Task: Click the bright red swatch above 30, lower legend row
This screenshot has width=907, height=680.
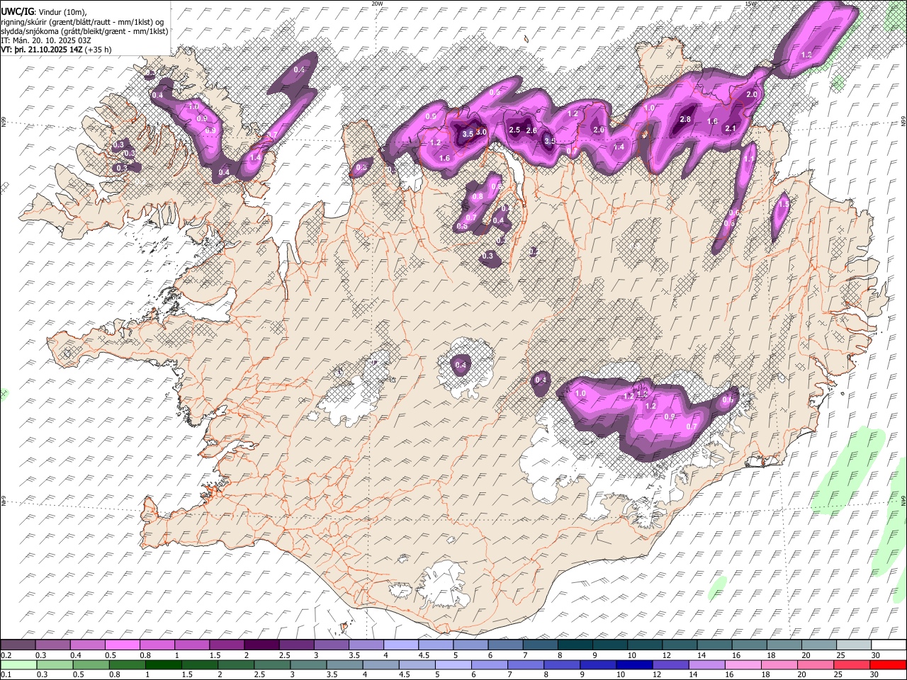Action: click(888, 664)
